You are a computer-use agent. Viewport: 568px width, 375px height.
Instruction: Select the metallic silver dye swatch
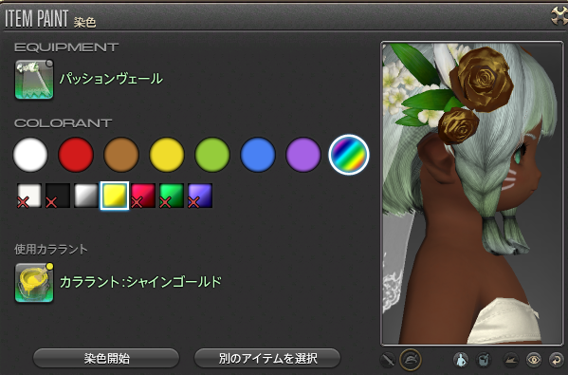86,196
